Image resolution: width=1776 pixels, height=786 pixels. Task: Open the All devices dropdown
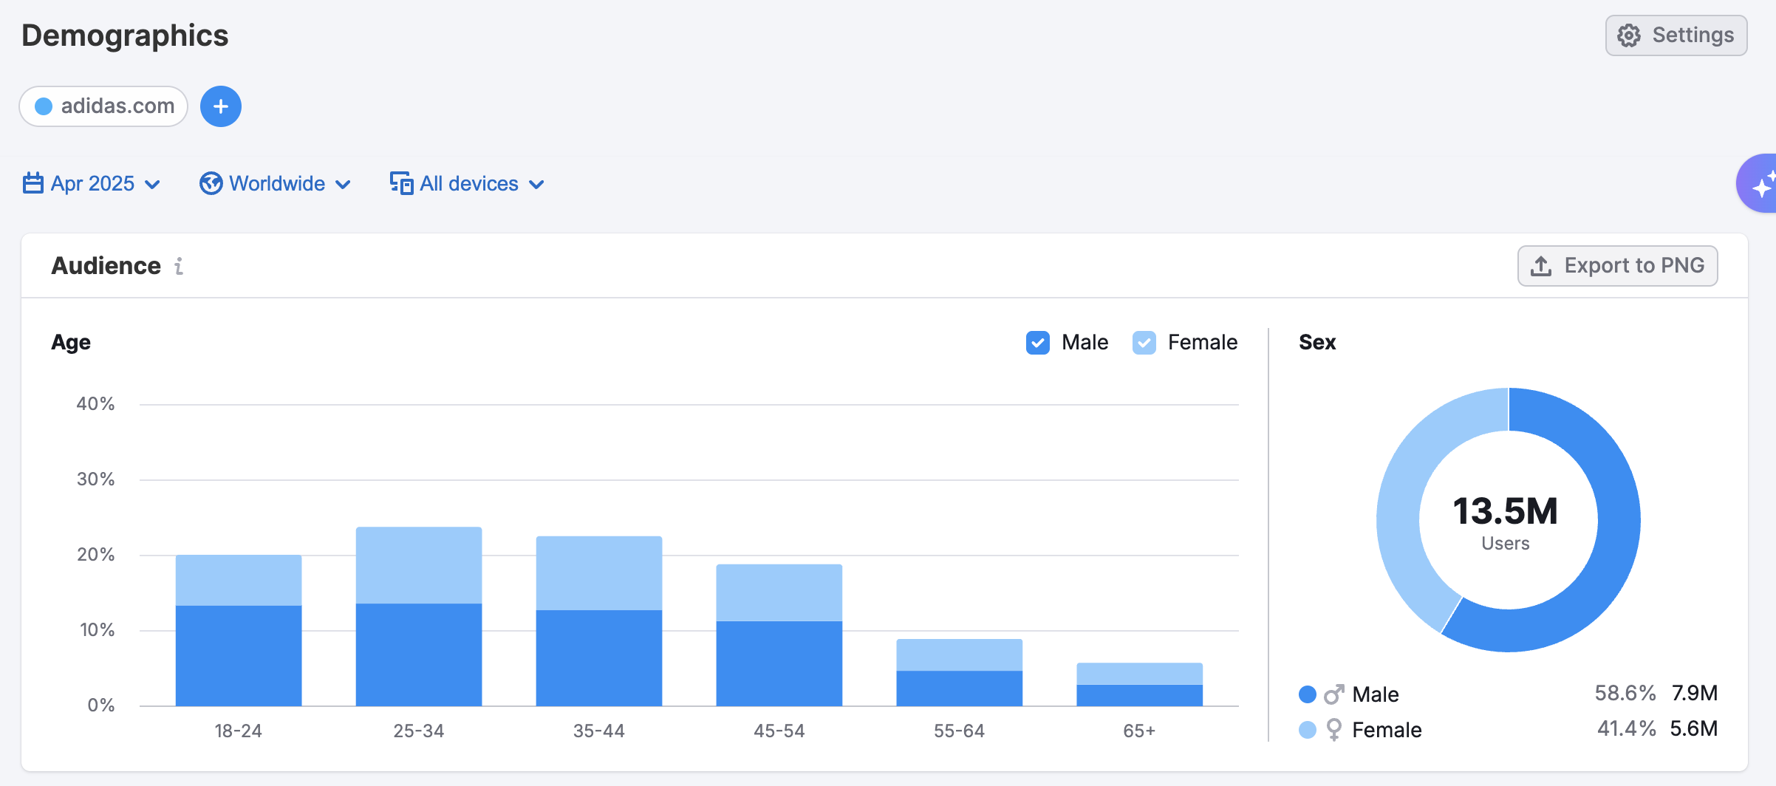coord(468,183)
